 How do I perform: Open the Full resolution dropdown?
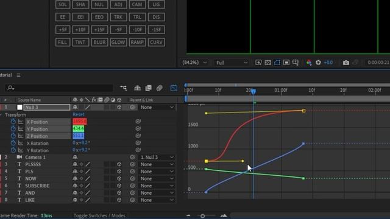click(x=232, y=63)
